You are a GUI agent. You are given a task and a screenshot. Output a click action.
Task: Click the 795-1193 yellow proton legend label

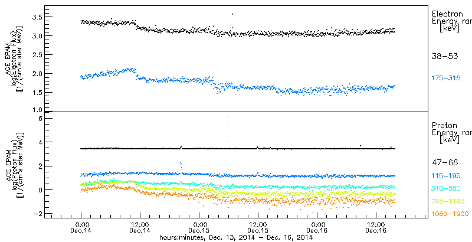tap(448, 201)
